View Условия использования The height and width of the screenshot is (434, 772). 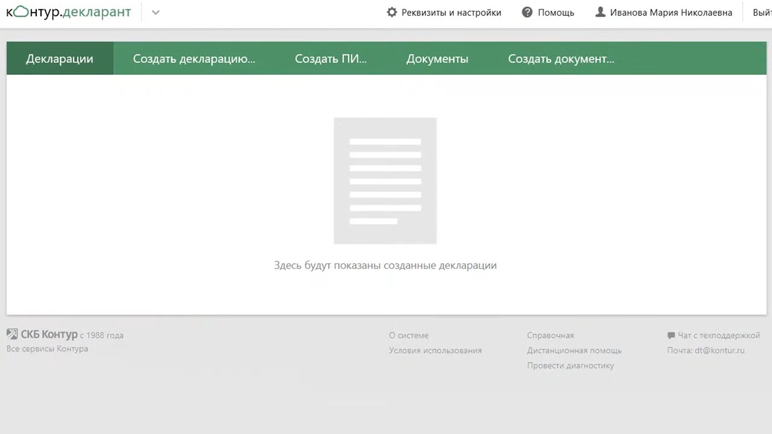click(x=435, y=351)
